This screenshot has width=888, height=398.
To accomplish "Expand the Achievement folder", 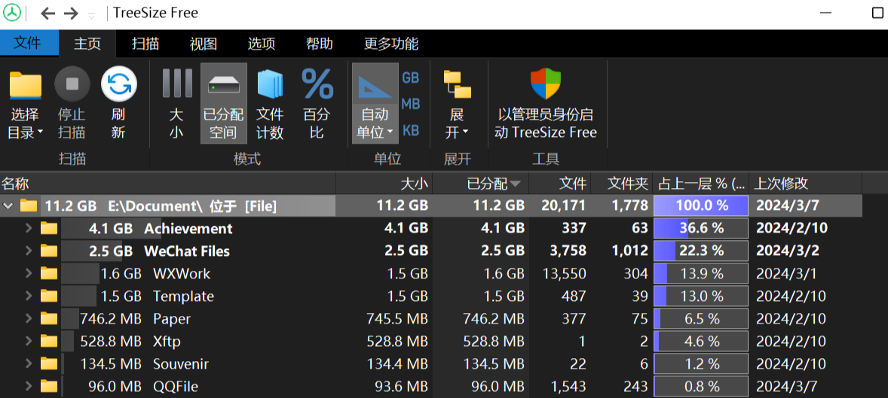I will (x=29, y=229).
